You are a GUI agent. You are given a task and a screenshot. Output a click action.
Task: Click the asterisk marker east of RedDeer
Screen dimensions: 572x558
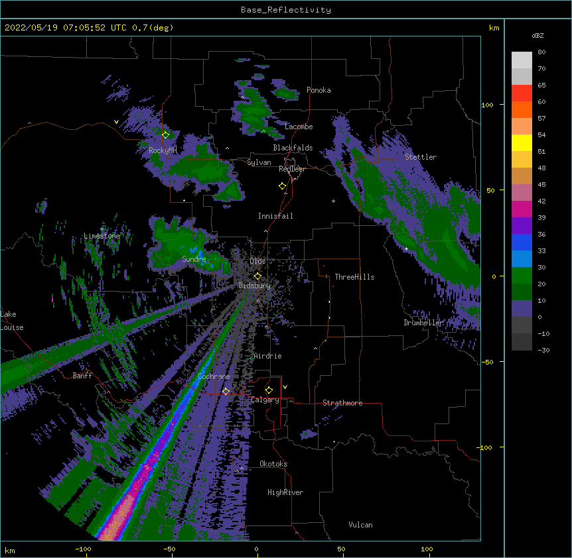(x=333, y=201)
